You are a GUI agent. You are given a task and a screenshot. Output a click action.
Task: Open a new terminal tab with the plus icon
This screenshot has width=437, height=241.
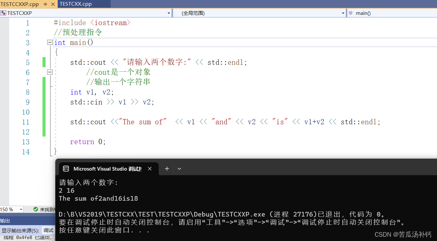pyautogui.click(x=167, y=169)
